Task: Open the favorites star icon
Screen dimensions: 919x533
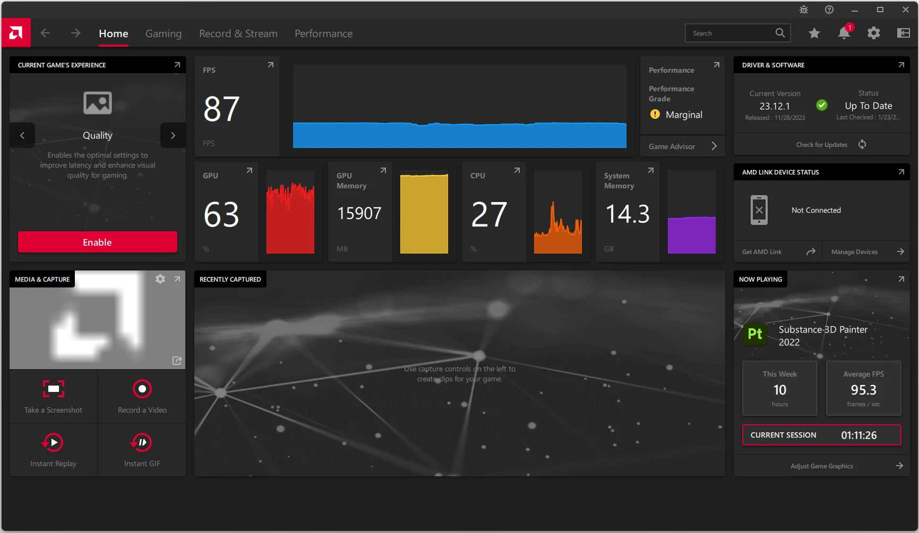Action: 814,33
